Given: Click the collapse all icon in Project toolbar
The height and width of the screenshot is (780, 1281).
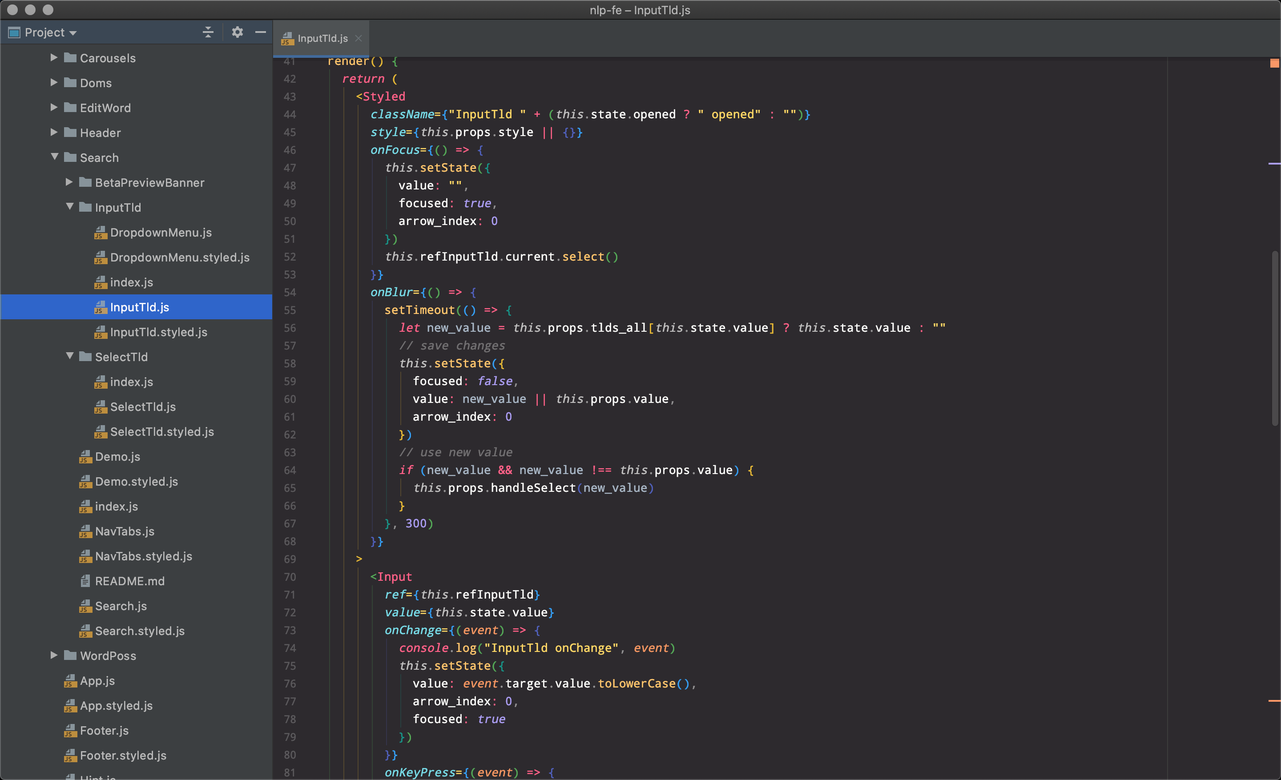Looking at the screenshot, I should (x=208, y=32).
